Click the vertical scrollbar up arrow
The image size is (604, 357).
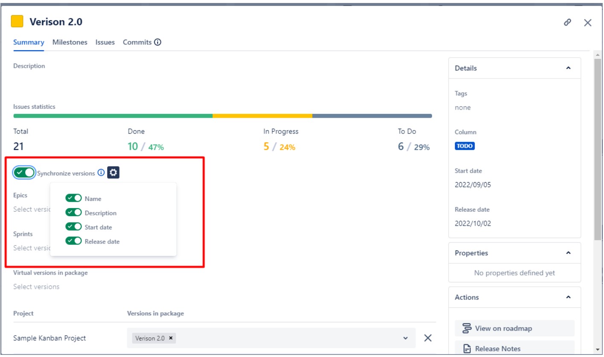tap(598, 55)
